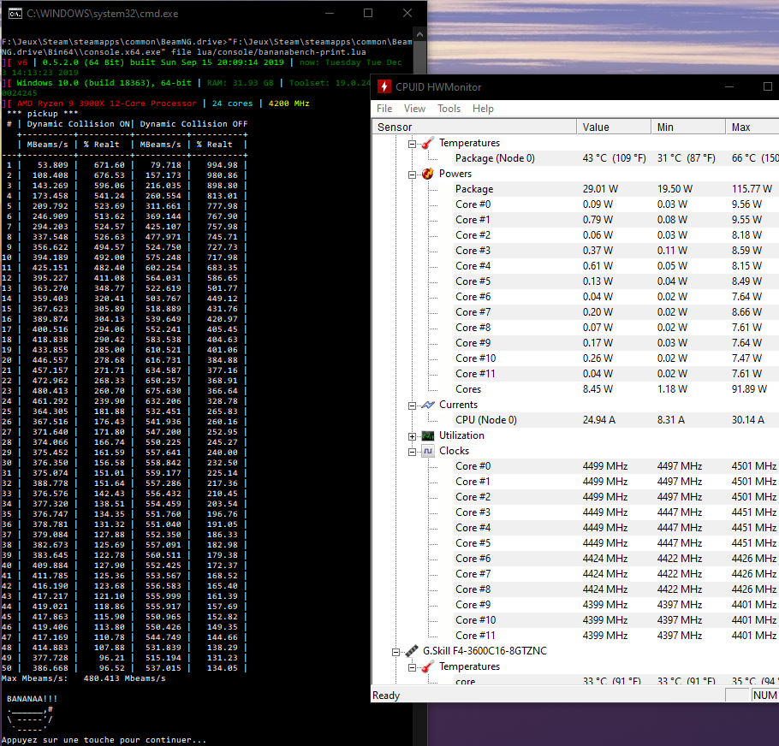
Task: Click the thermometer icon beside Package Temperatures
Action: click(428, 143)
